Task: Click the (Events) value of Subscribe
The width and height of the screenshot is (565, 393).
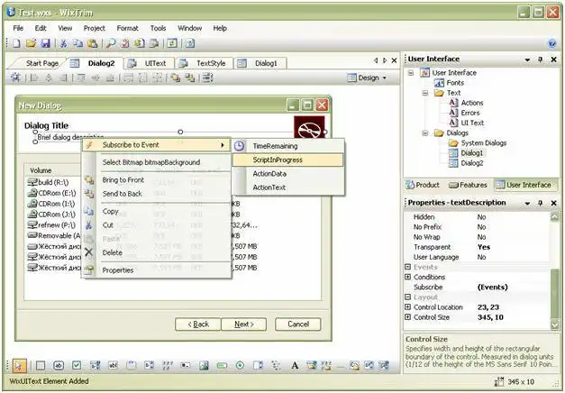Action: click(x=492, y=288)
